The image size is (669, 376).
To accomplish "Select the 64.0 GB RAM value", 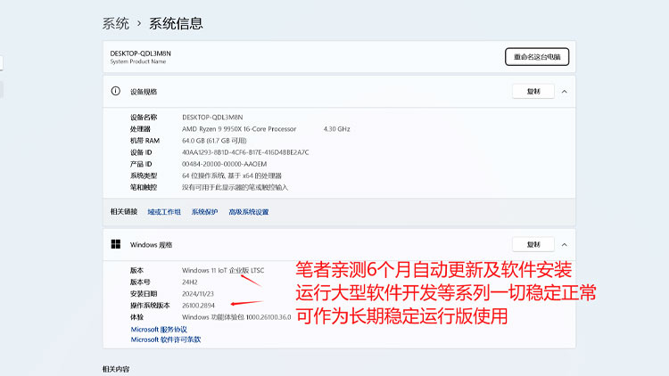I will [x=214, y=140].
